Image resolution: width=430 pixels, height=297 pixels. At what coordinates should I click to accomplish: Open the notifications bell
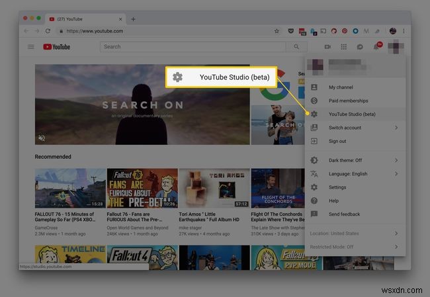tap(376, 47)
